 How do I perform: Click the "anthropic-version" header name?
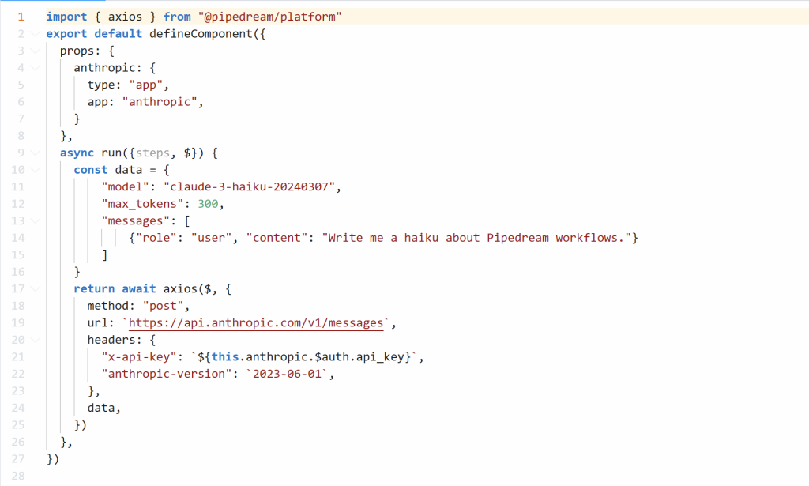pyautogui.click(x=167, y=374)
